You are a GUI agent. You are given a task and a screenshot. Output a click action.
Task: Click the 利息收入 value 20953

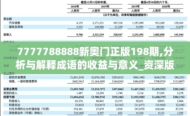coord(161,101)
